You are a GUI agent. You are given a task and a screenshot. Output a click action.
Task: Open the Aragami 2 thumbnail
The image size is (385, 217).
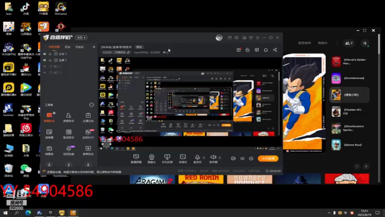click(152, 179)
